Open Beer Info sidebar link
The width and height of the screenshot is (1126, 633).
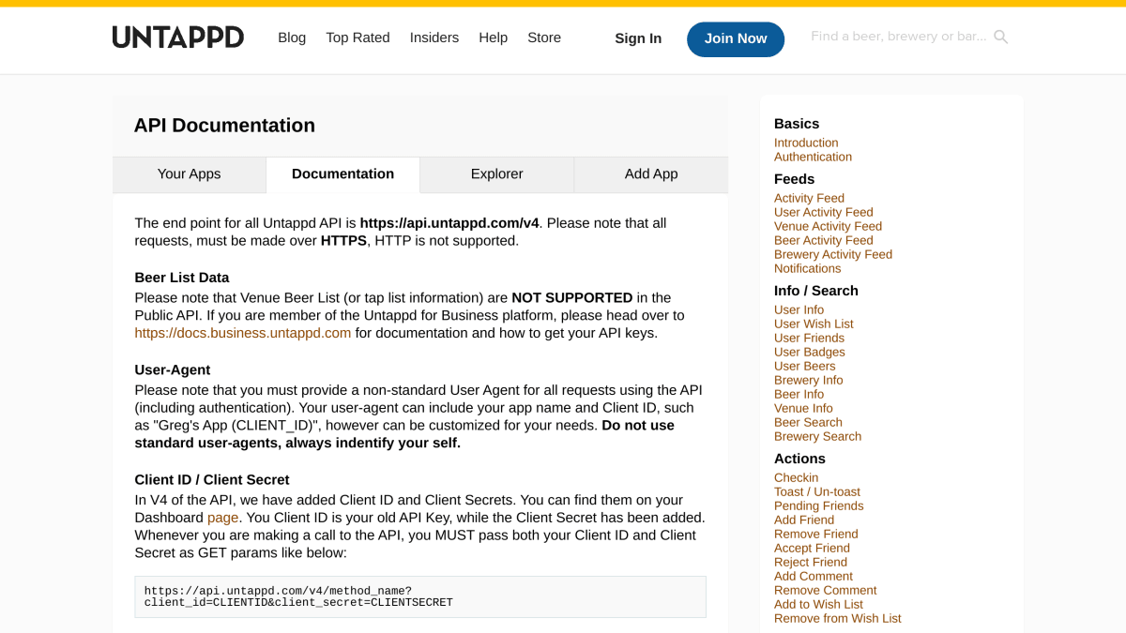click(x=799, y=395)
